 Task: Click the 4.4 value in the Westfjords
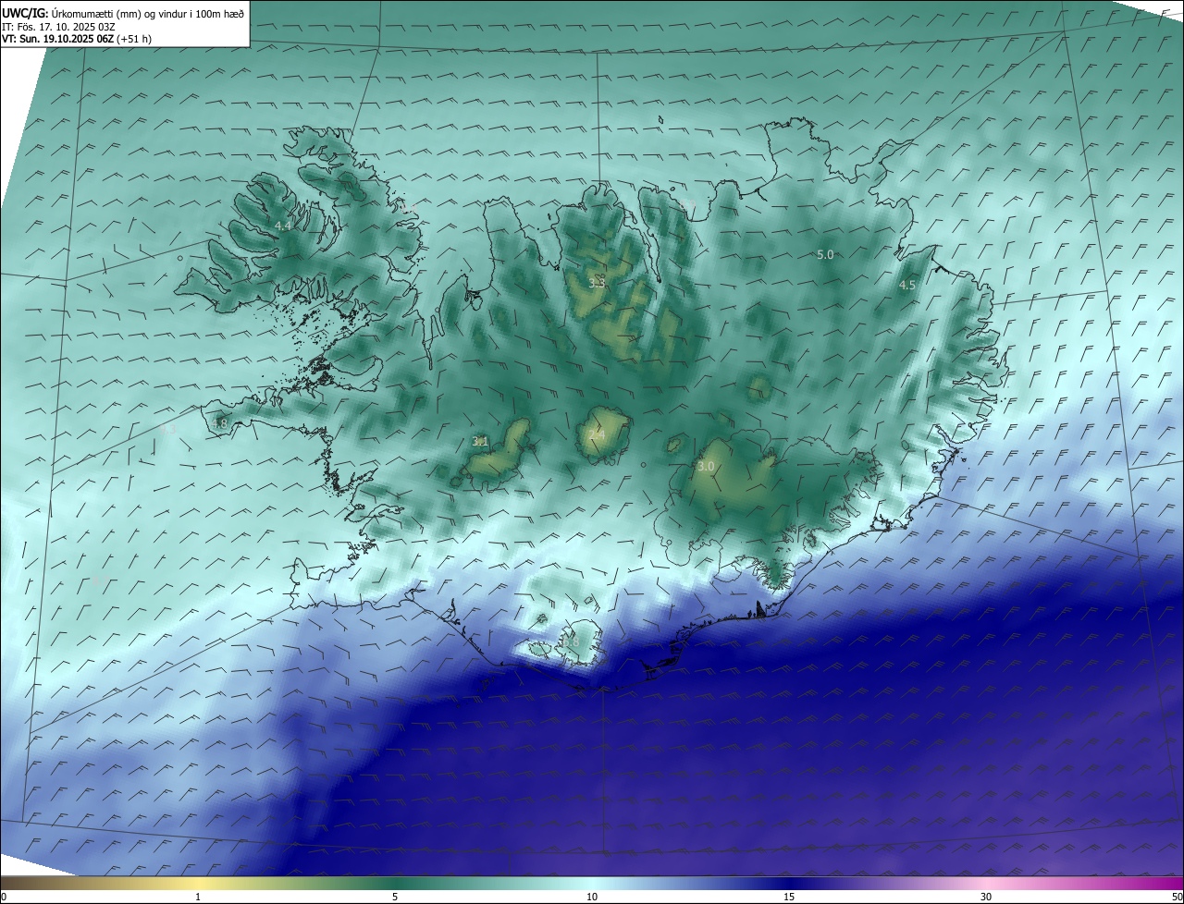pyautogui.click(x=283, y=226)
